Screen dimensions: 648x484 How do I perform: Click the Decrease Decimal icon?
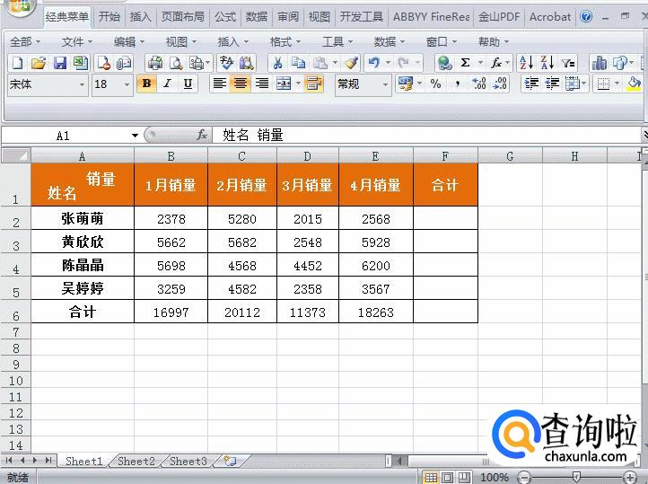[500, 84]
